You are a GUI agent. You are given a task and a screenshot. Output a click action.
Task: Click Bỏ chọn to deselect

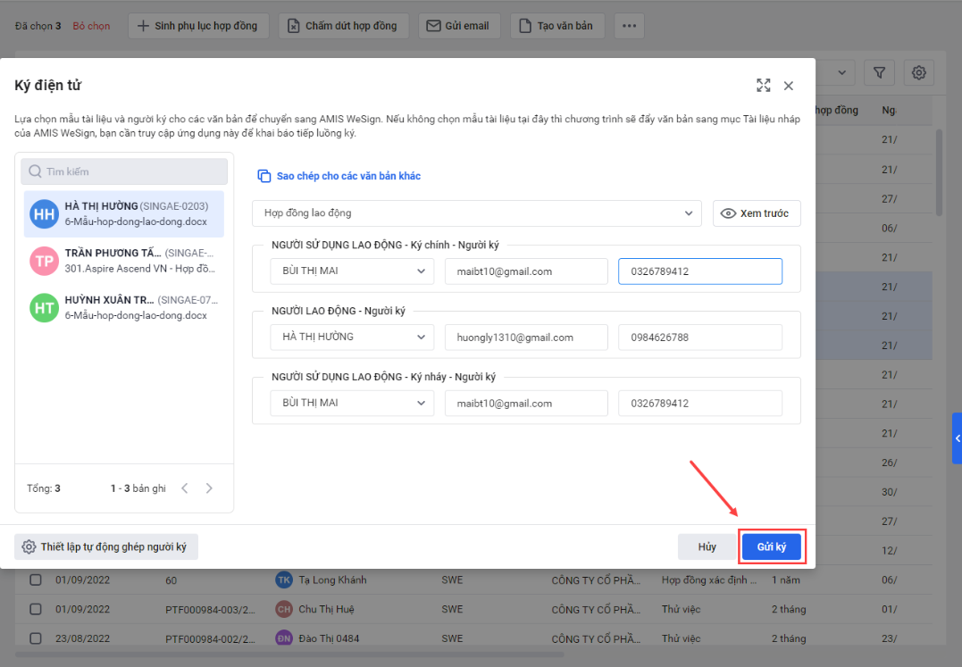pos(91,26)
